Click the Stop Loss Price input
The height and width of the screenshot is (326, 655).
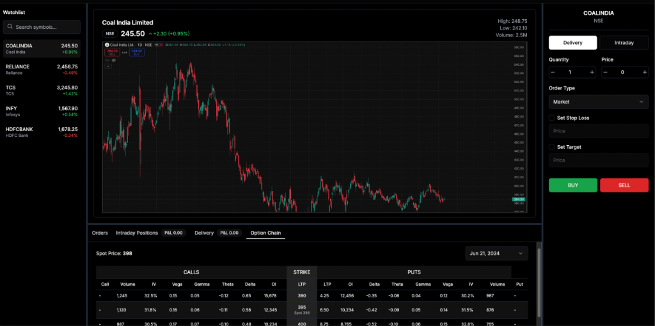point(599,130)
